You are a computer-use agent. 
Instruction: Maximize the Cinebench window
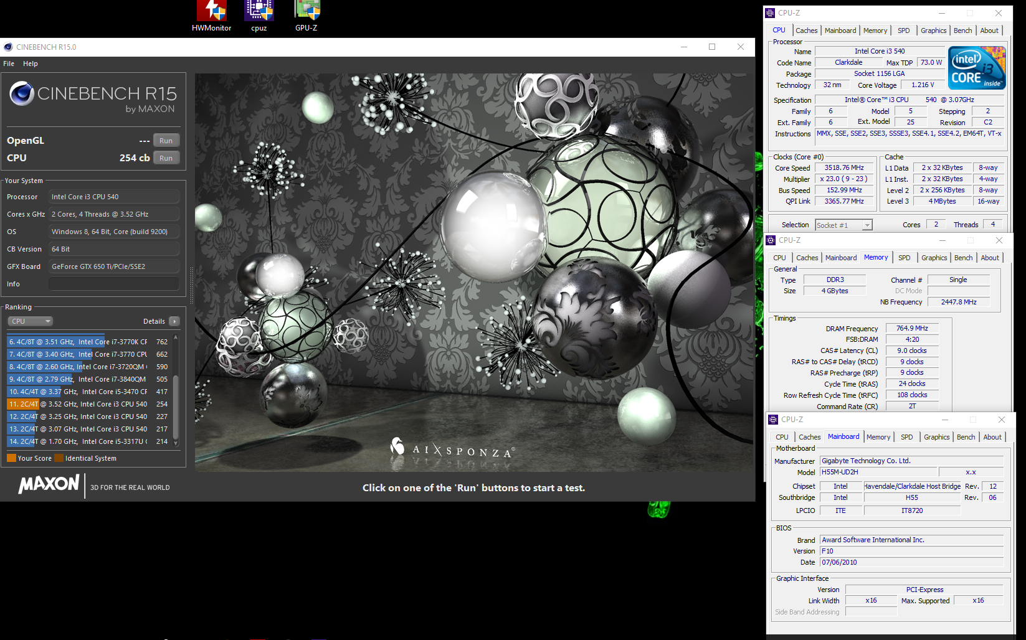coord(712,47)
